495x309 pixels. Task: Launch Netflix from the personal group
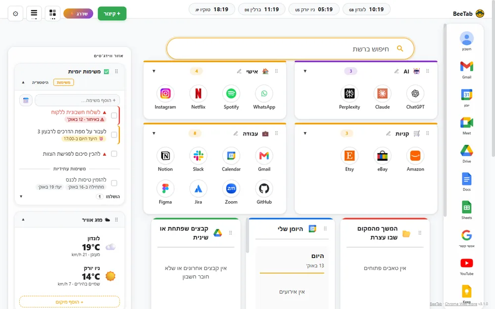pos(198,93)
